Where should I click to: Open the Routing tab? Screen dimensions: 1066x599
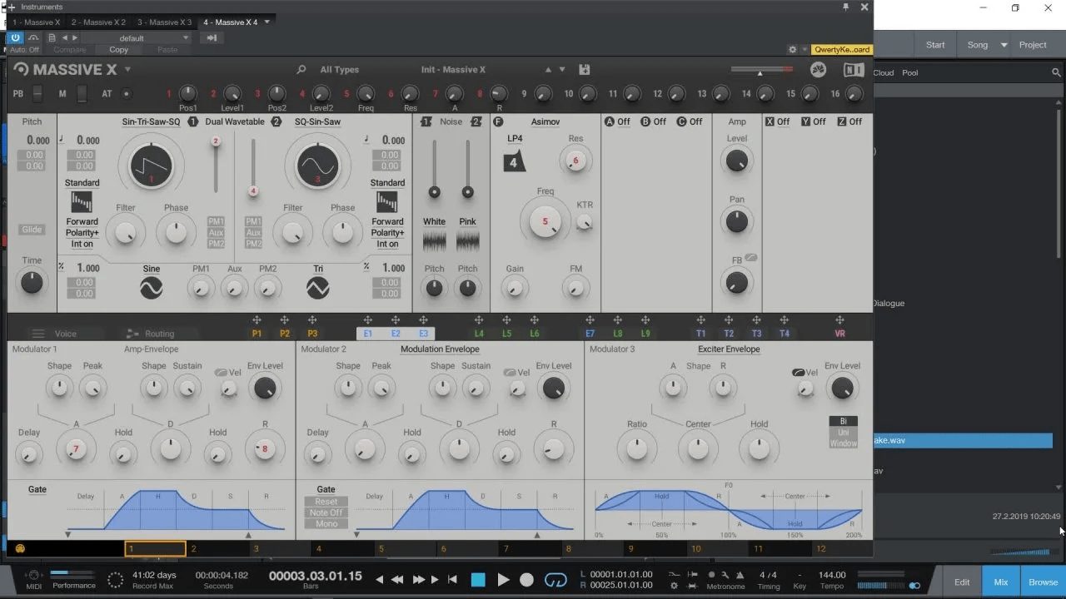tap(160, 334)
